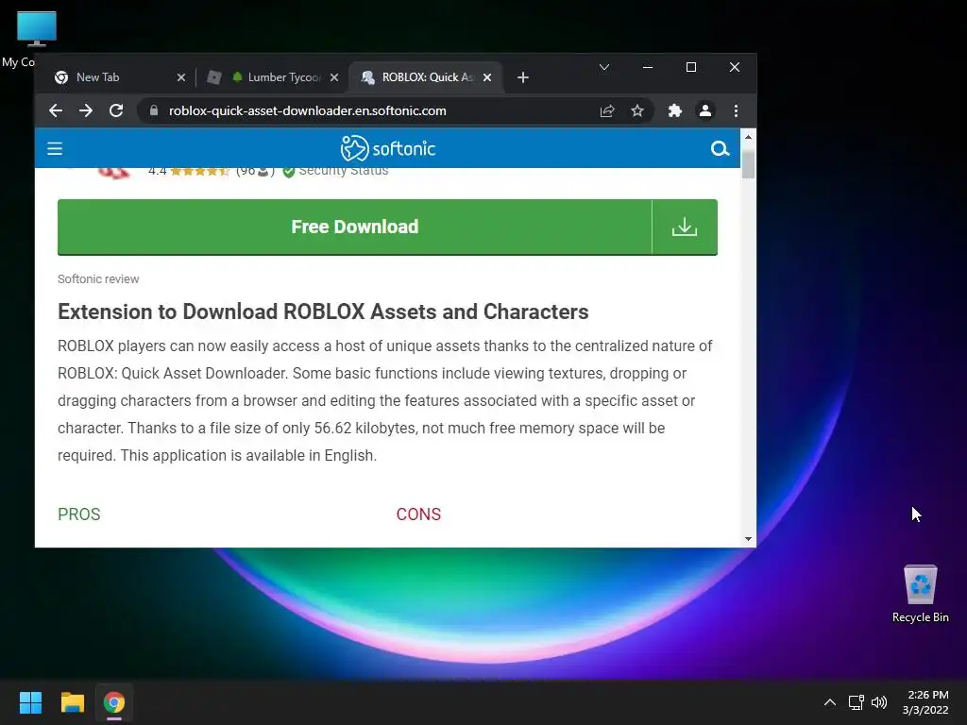The height and width of the screenshot is (725, 967).
Task: Click the PROS heading
Action: [x=79, y=514]
